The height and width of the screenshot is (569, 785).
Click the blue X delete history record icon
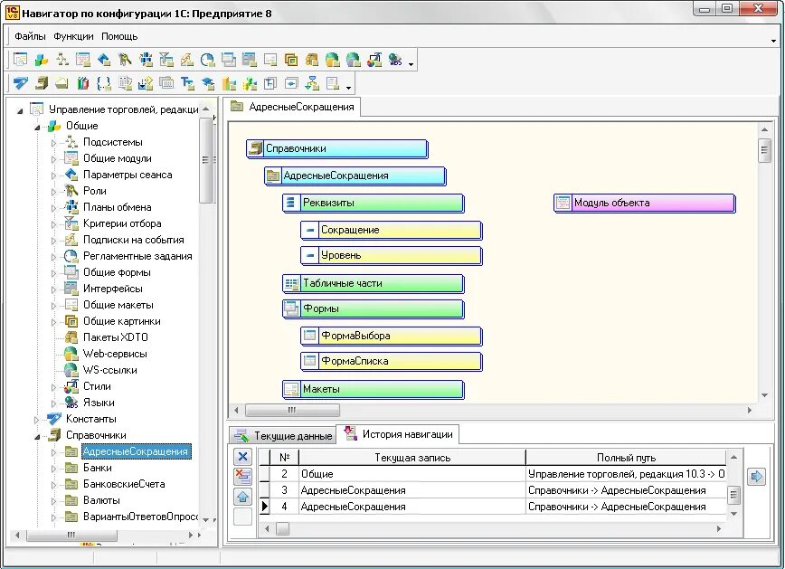point(242,456)
